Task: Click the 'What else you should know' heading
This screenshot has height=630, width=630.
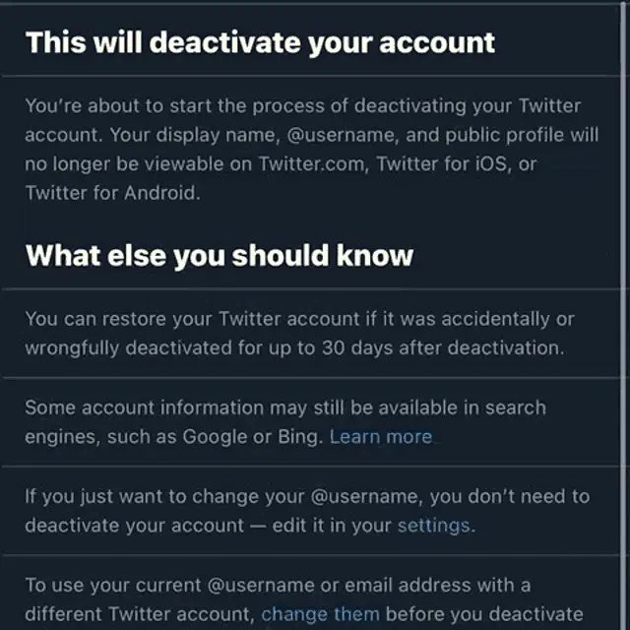Action: 219,256
